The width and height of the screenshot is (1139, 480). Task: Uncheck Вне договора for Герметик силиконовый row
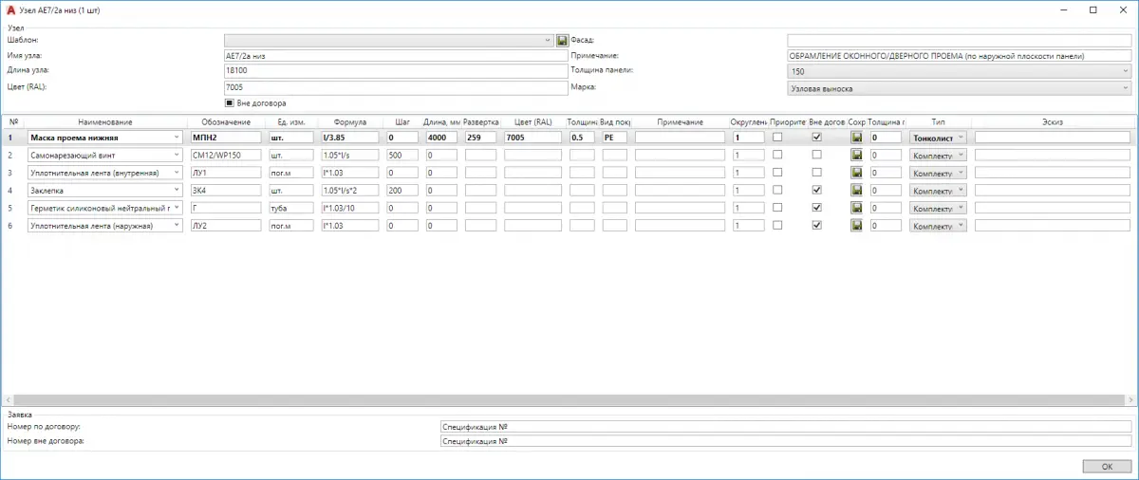817,208
